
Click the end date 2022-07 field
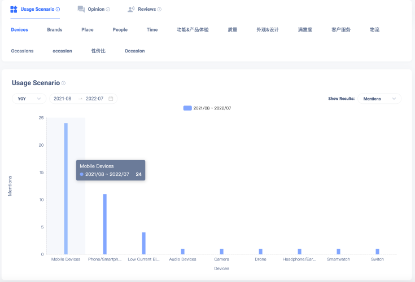(94, 99)
